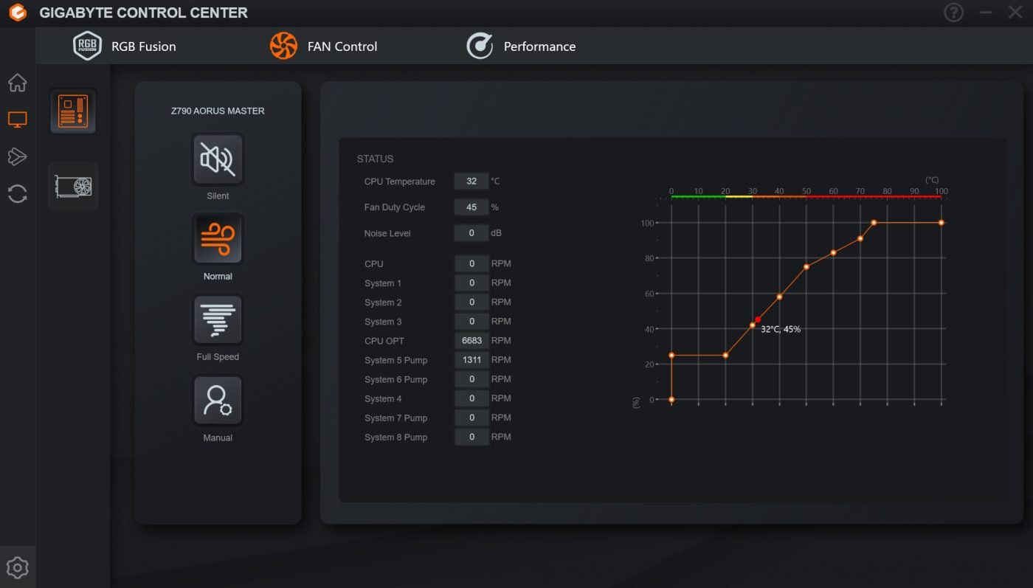Click the fan curve point at 70°C
Viewport: 1033px width, 588px height.
[x=860, y=238]
